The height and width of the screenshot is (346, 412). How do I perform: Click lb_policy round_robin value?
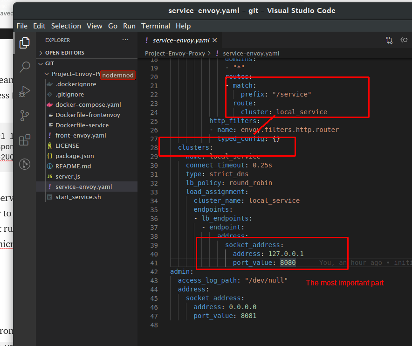click(x=251, y=183)
